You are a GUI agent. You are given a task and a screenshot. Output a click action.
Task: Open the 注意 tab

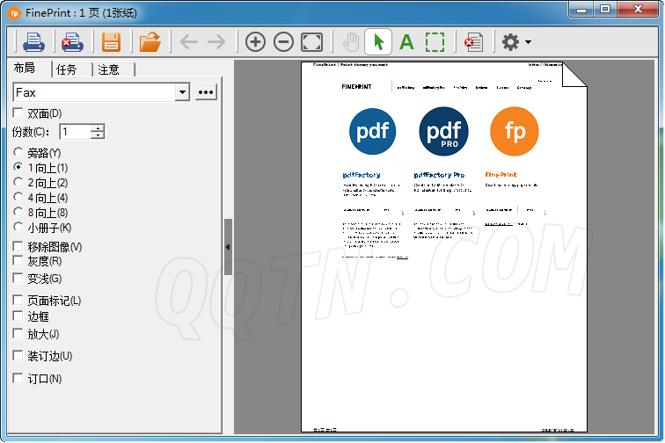[109, 69]
